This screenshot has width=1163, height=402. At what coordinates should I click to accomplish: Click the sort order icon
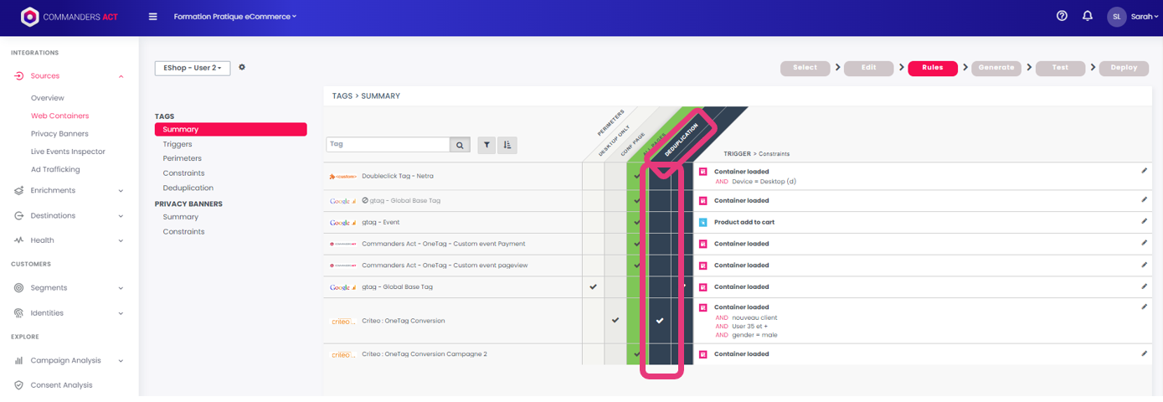[x=507, y=145]
